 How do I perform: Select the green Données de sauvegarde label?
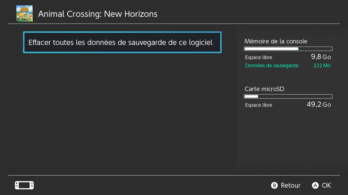[272, 66]
